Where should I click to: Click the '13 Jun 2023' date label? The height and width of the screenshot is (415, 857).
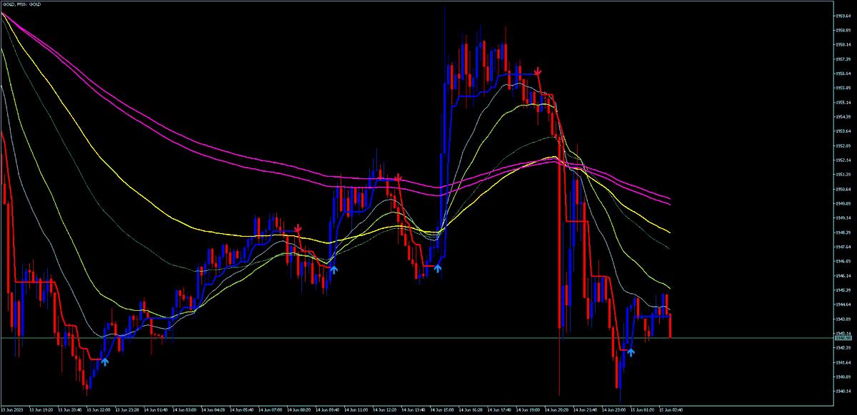[x=14, y=410]
